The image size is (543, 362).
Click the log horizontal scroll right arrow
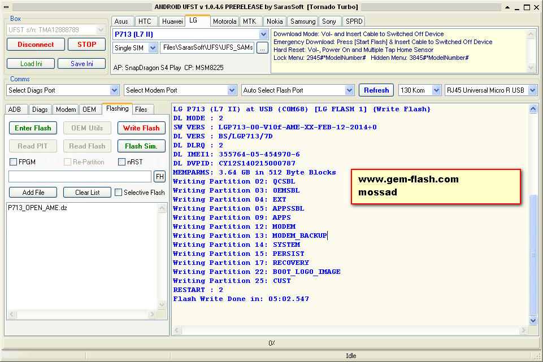523,330
